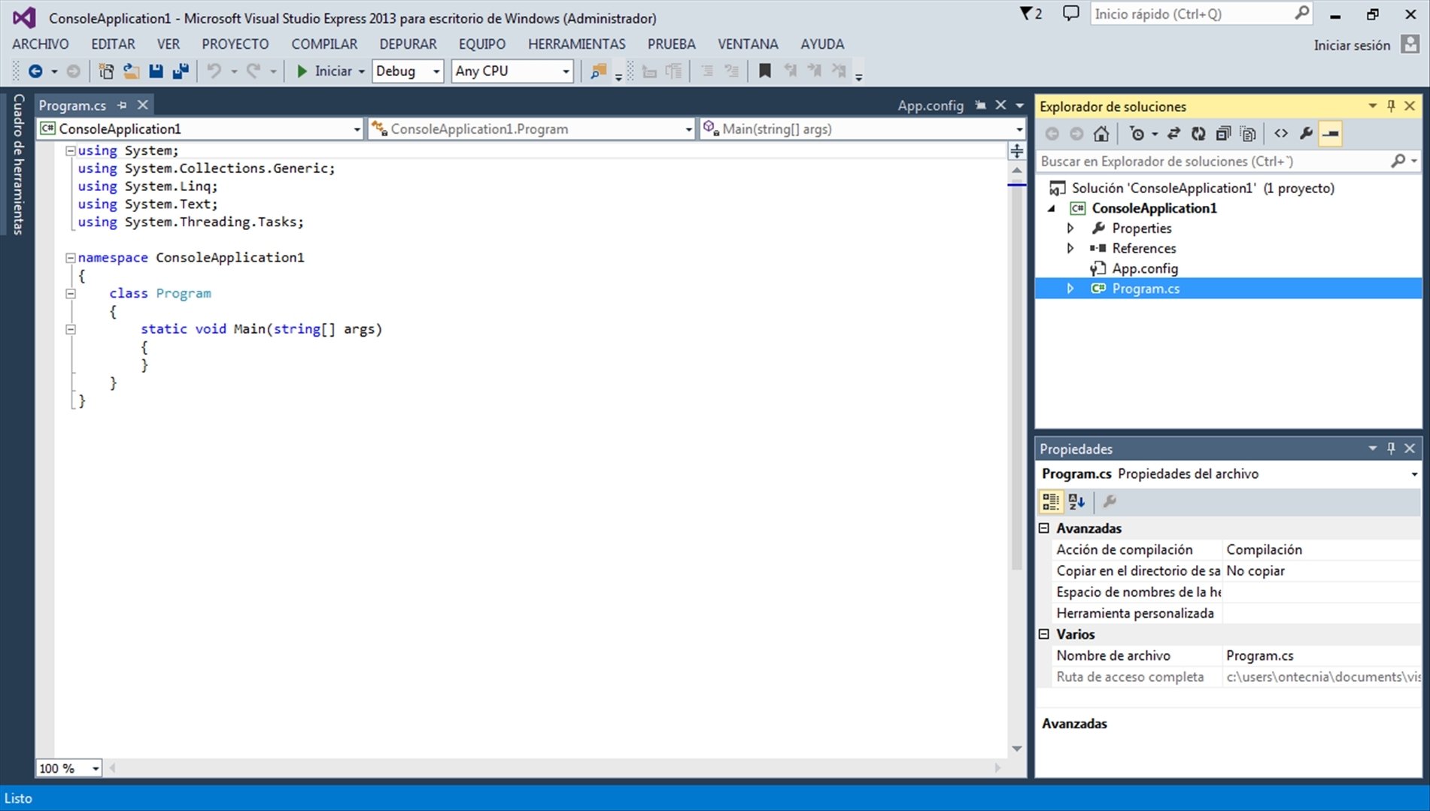Click the user account avatar icon
This screenshot has width=1430, height=811.
(1410, 44)
